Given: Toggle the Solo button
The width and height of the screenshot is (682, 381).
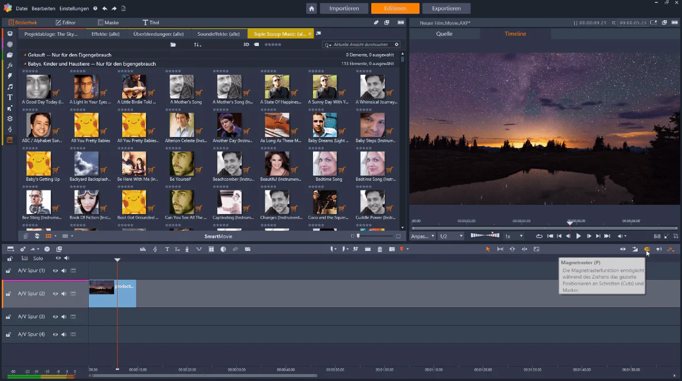Looking at the screenshot, I should [38, 258].
